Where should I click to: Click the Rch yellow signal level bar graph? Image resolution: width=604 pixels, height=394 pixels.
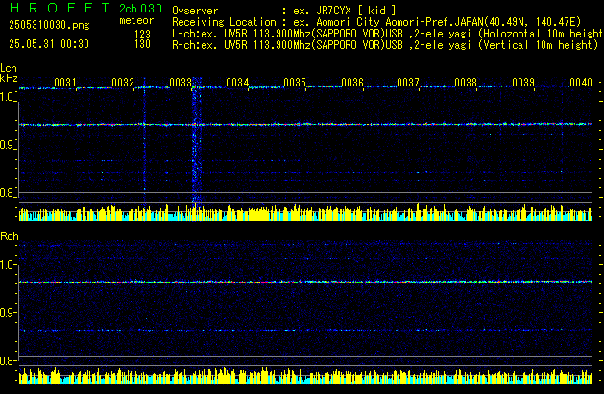pyautogui.click(x=306, y=376)
